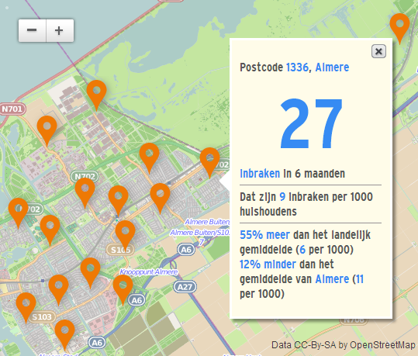Open the OpenStreetMap attribution text
Image resolution: width=418 pixels, height=356 pixels.
point(343,345)
